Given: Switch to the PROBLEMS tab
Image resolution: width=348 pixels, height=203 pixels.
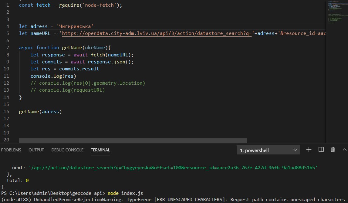Looking at the screenshot, I should (x=11, y=150).
